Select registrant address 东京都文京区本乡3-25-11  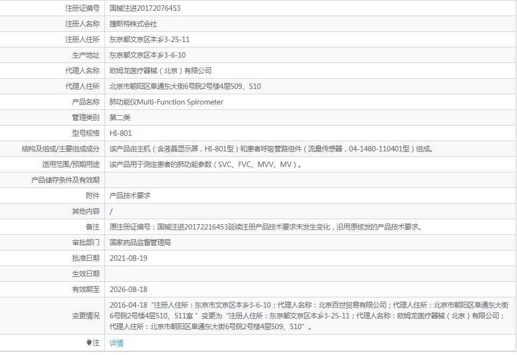(x=150, y=39)
